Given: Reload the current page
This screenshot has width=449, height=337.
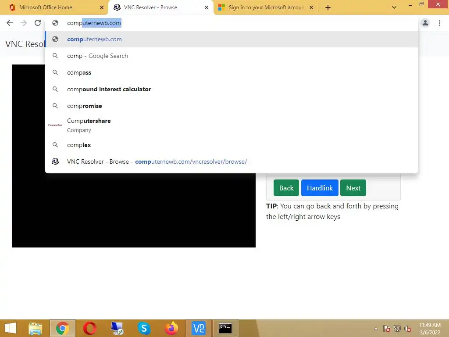Looking at the screenshot, I should tap(38, 23).
